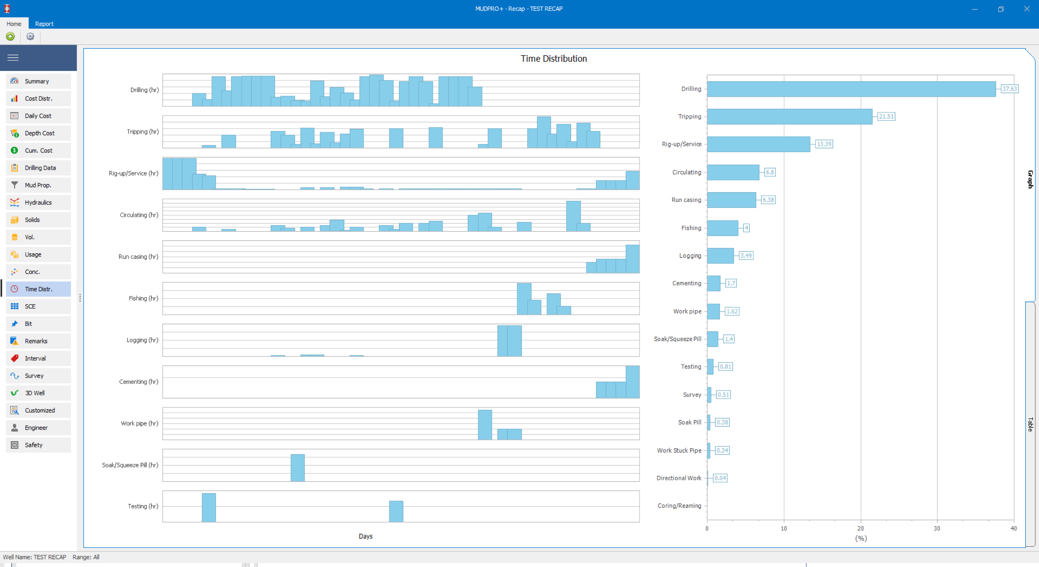Collapse sidebar with hamburger menu icon

pos(13,58)
